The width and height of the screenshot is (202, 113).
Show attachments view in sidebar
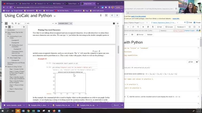13,27
